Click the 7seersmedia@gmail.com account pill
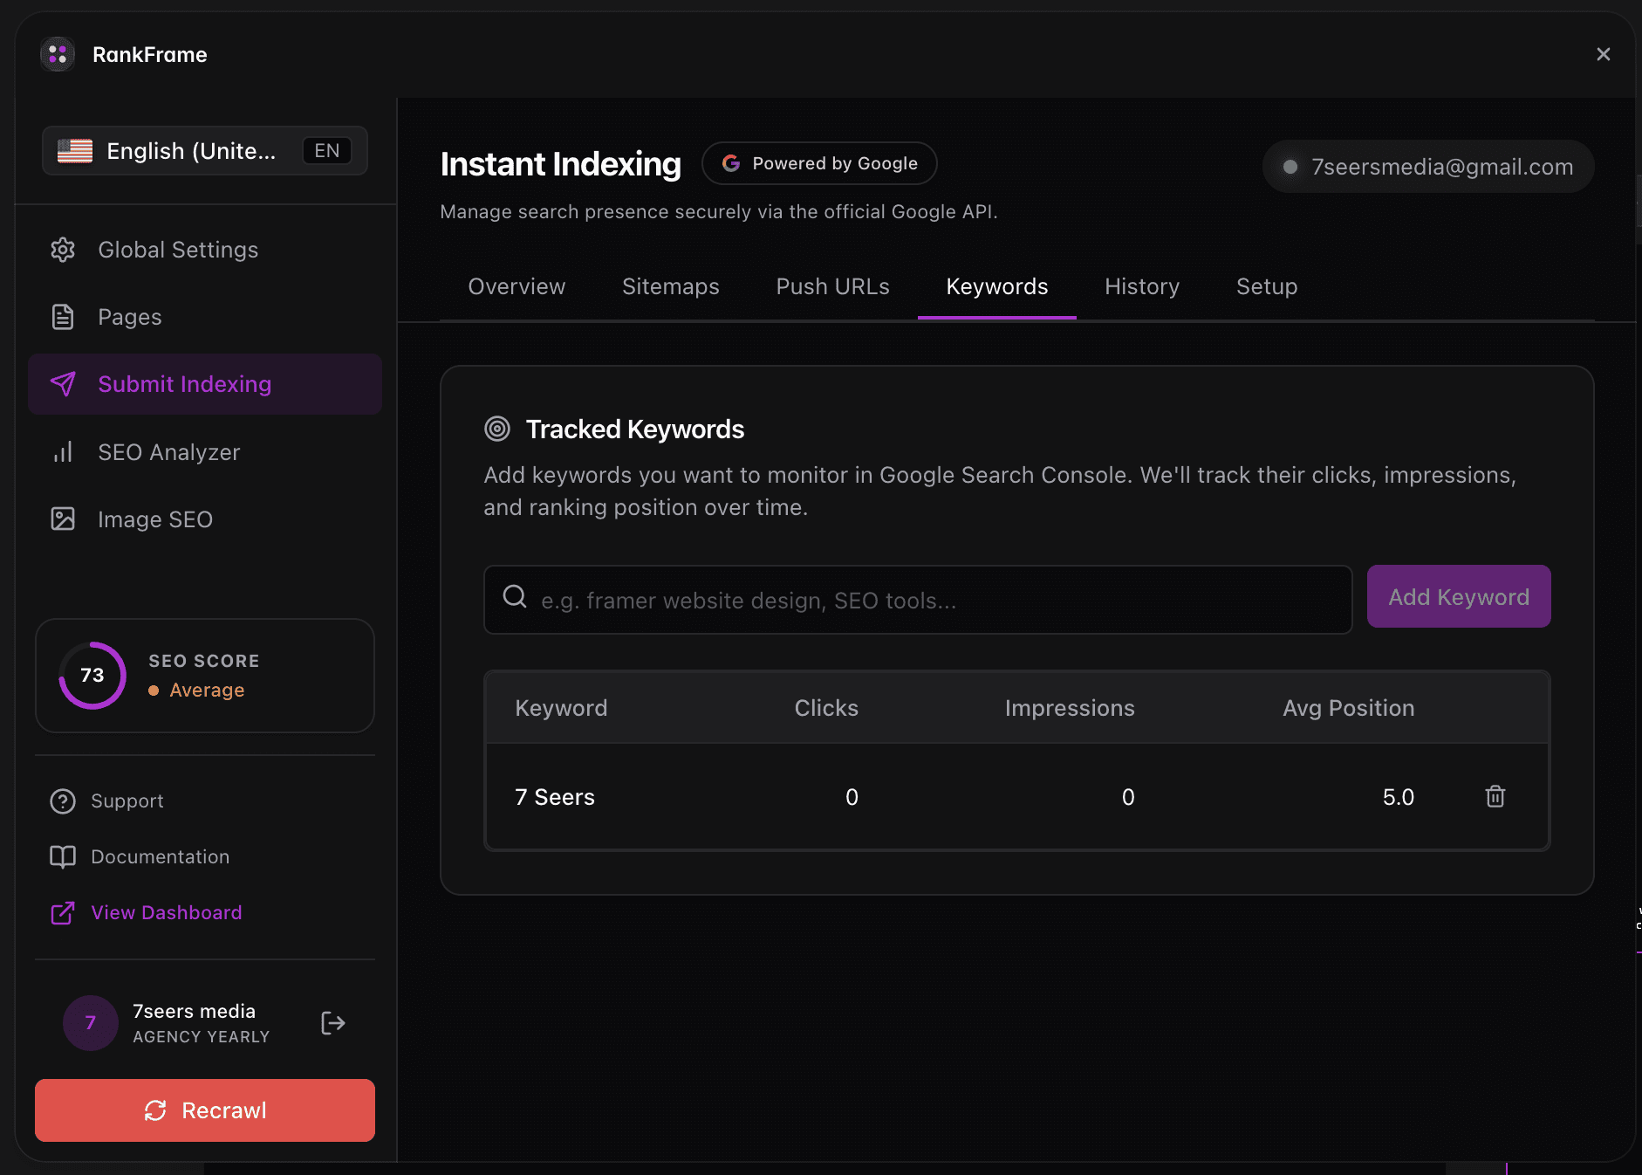1642x1175 pixels. pyautogui.click(x=1428, y=167)
